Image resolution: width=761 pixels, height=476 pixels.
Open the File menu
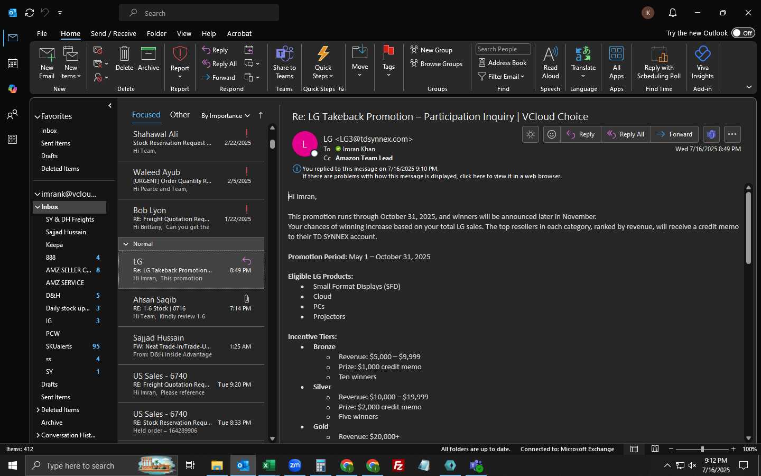click(x=42, y=33)
